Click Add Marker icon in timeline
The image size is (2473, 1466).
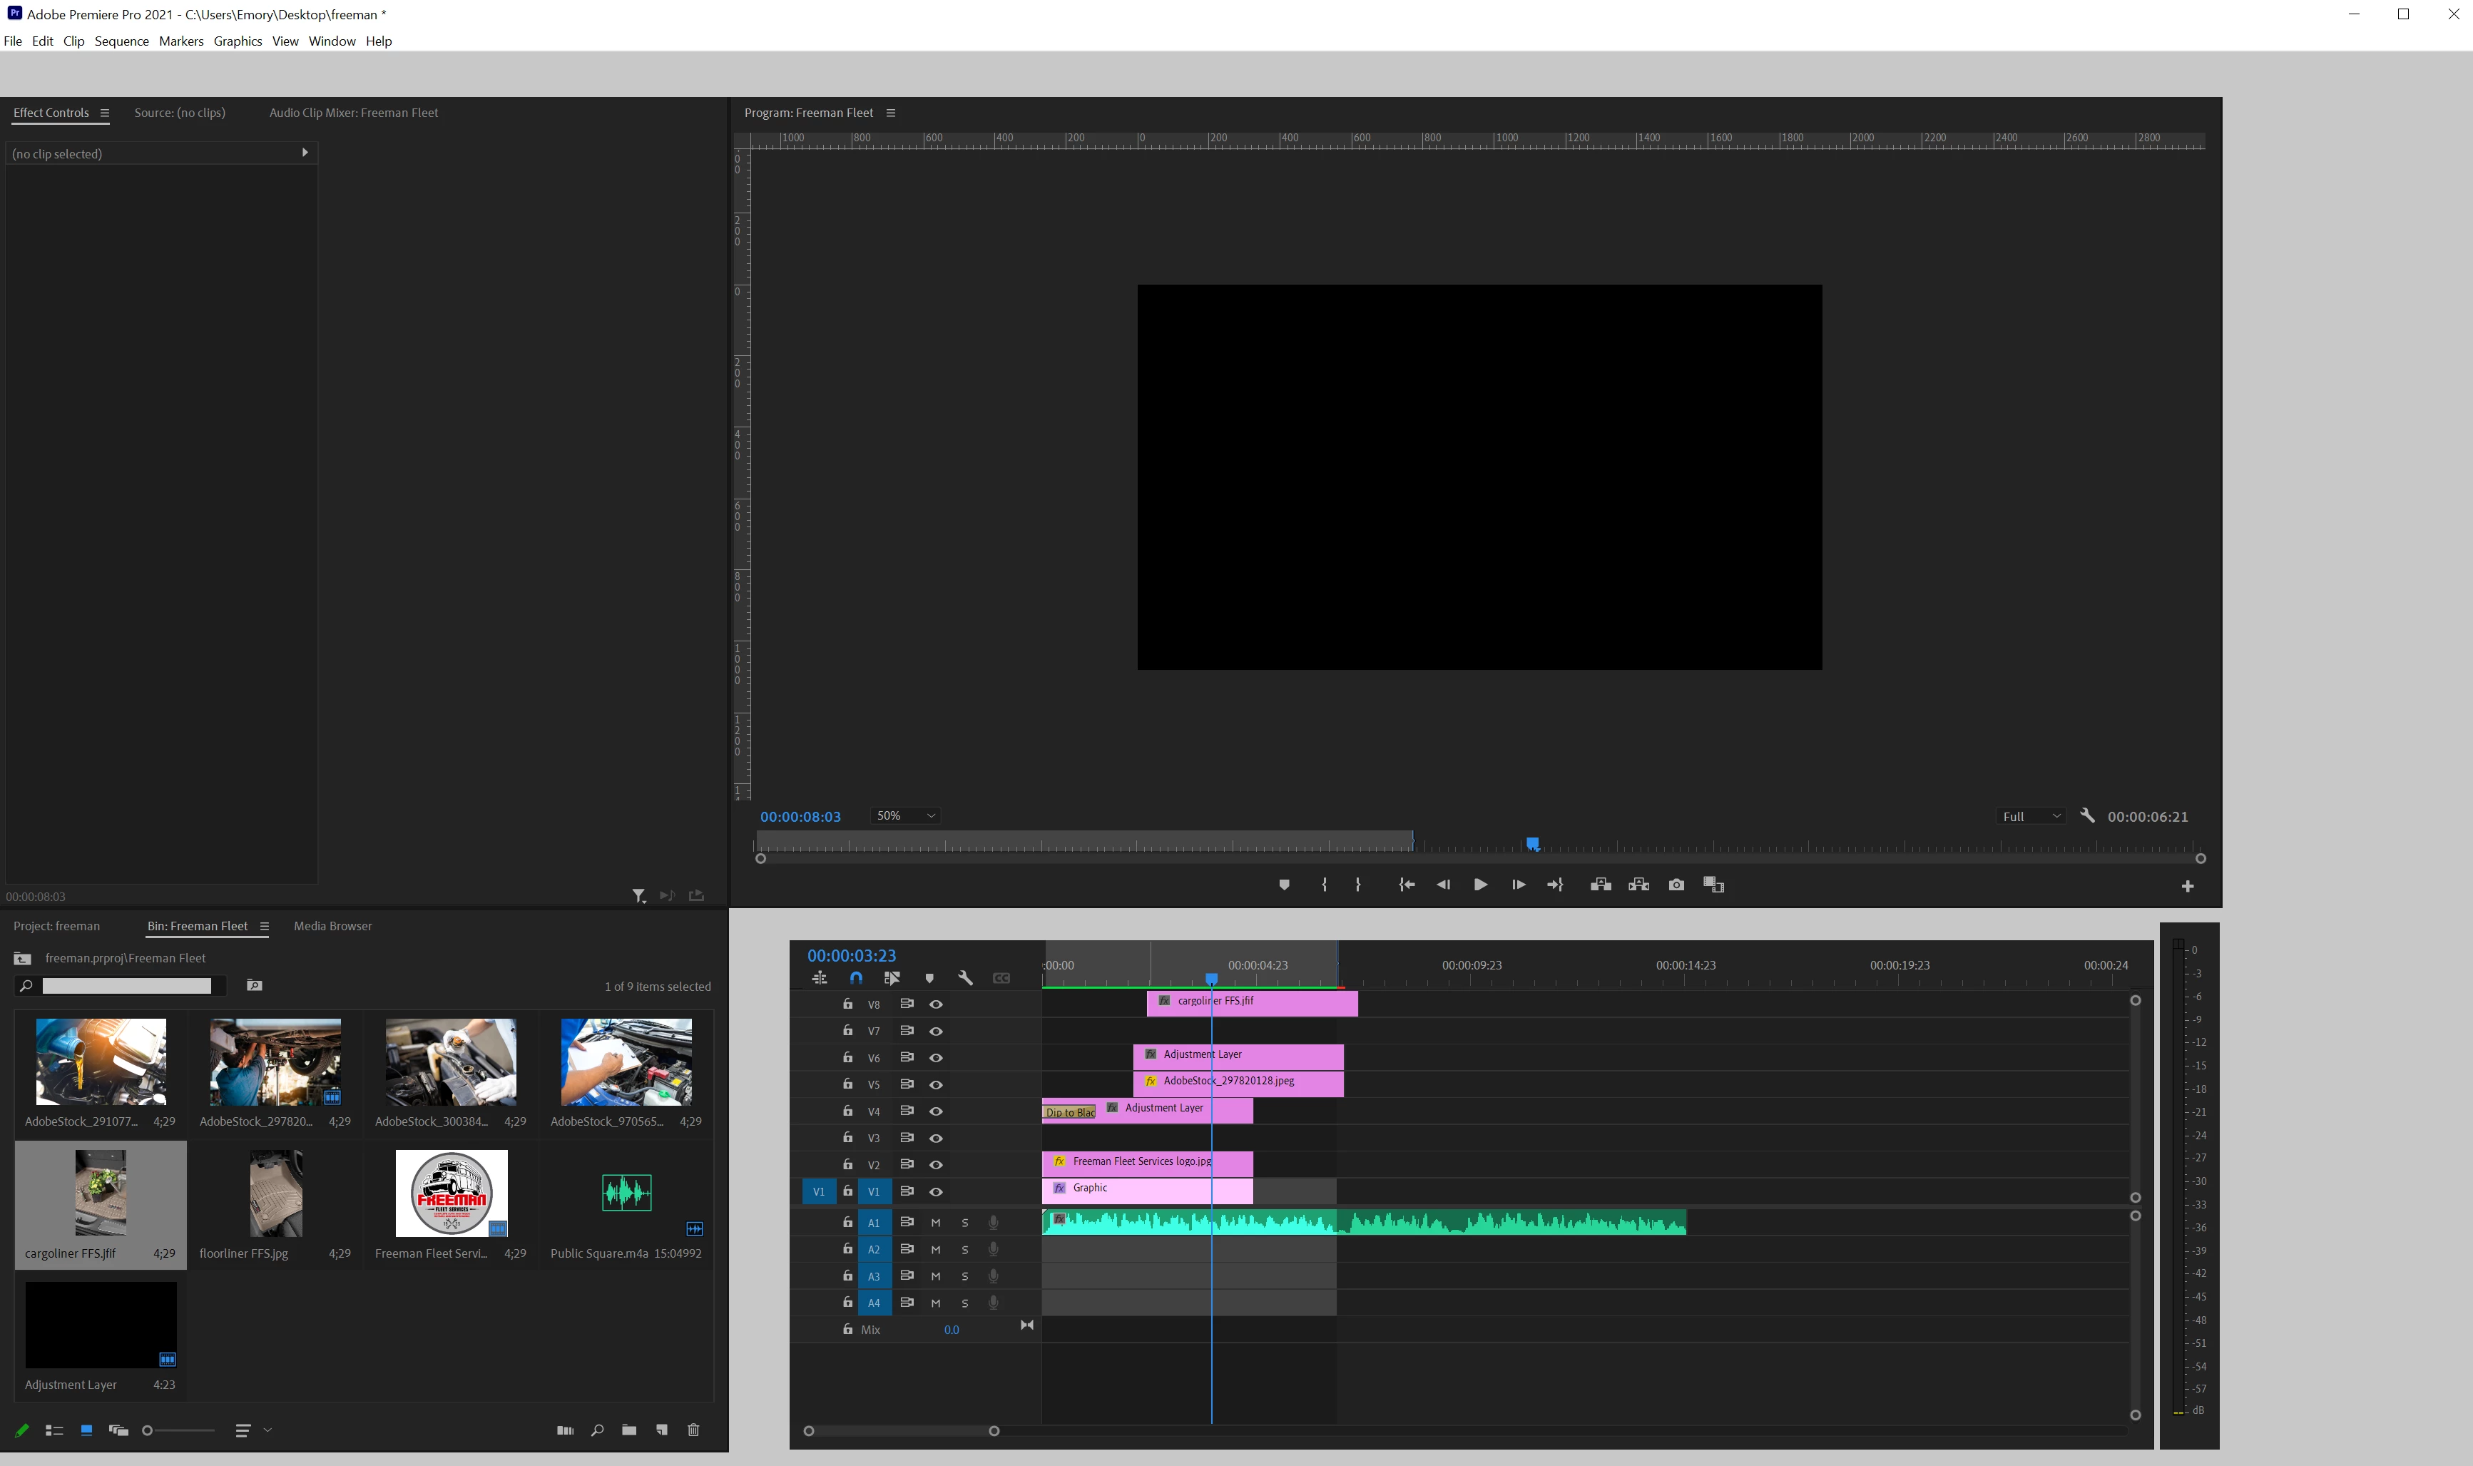pos(929,978)
